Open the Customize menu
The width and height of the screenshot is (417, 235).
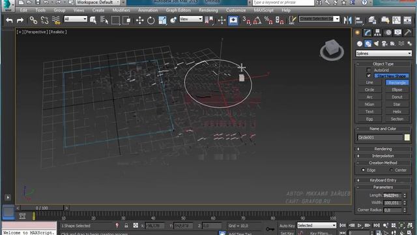point(236,10)
